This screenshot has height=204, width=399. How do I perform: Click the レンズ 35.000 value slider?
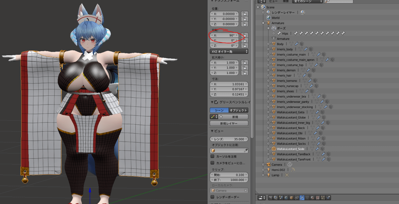click(229, 139)
